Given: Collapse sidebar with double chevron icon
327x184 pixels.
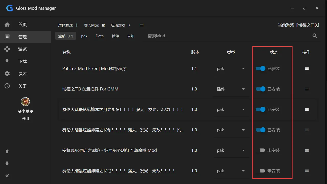Looking at the screenshot, I should click(x=7, y=176).
